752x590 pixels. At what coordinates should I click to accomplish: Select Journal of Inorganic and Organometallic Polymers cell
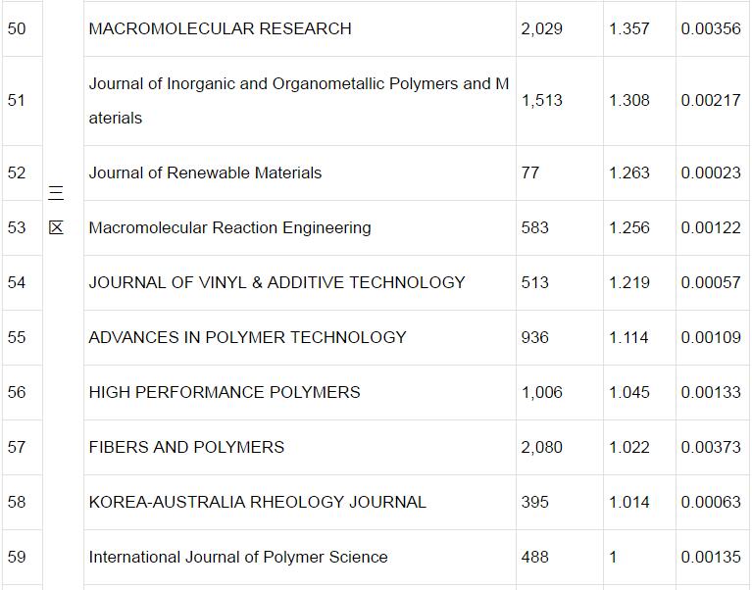(298, 100)
